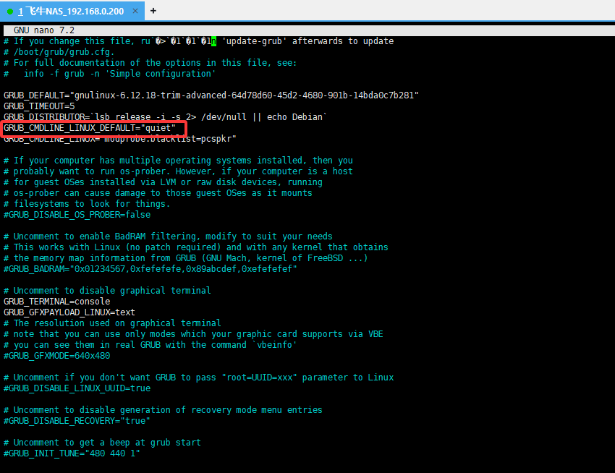
Task: Click comment about 'root=UUID=xxx' parameter
Action: coord(198,378)
